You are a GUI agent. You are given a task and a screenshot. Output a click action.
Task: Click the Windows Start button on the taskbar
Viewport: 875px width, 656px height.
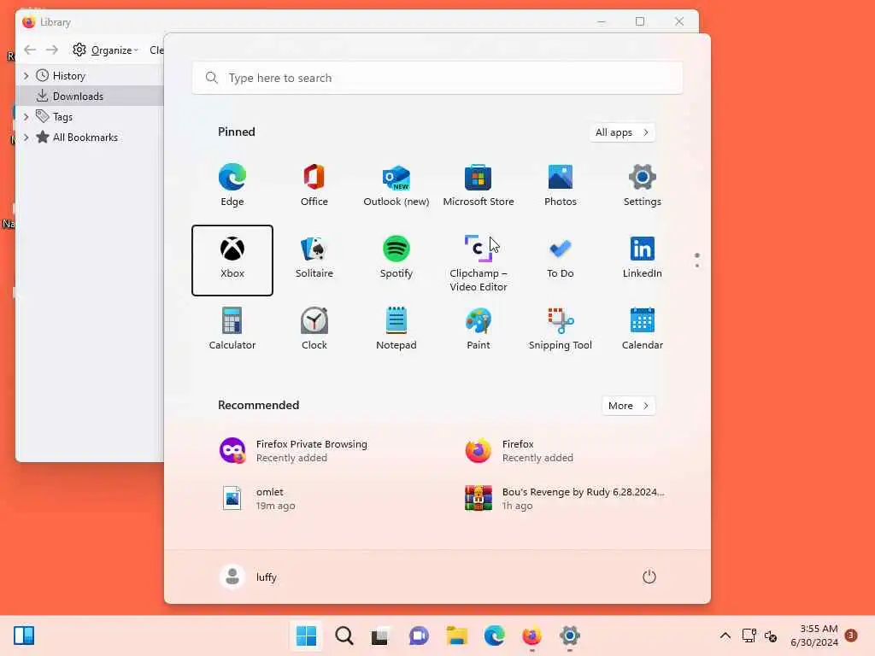(306, 635)
